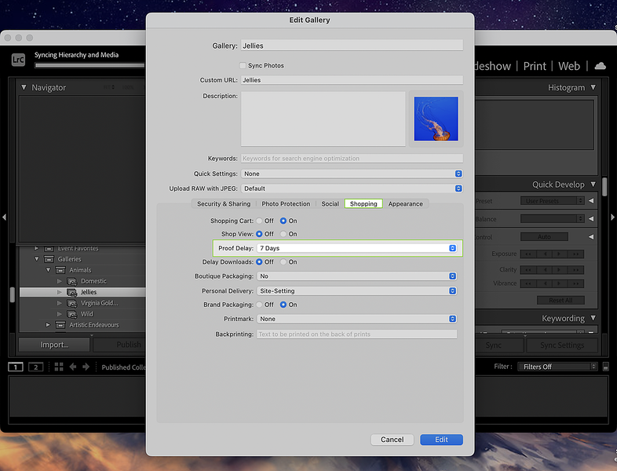Open the Proof Delay dropdown
617x471 pixels.
(357, 248)
